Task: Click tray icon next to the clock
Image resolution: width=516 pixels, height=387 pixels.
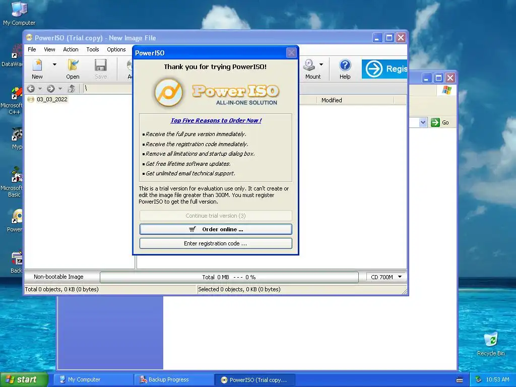Action: [x=479, y=379]
